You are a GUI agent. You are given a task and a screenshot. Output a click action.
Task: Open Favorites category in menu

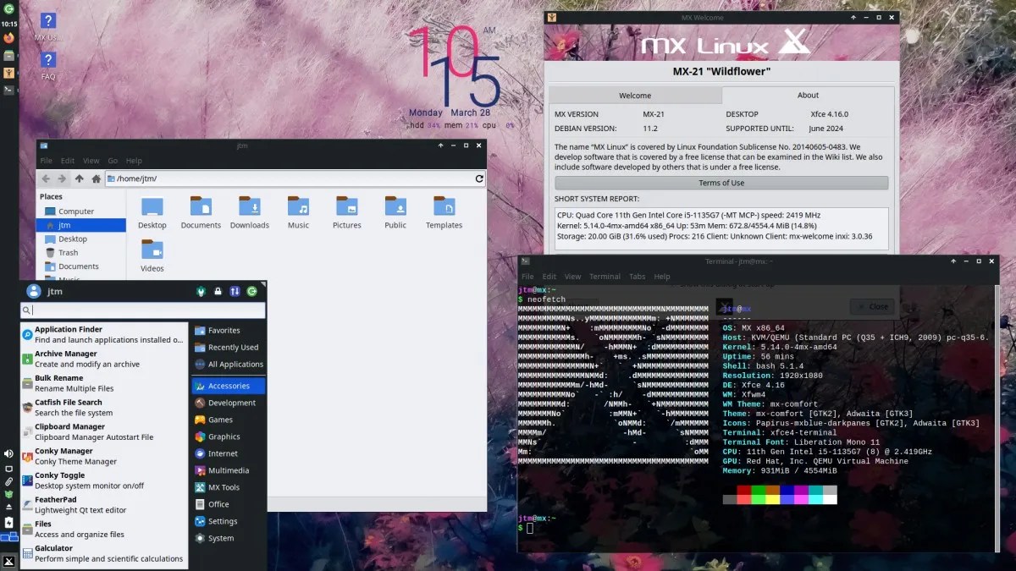[x=229, y=331]
